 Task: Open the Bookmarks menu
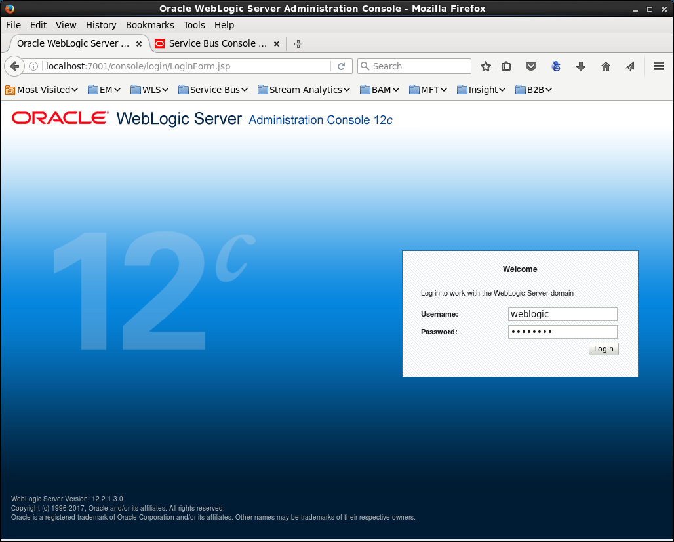click(x=150, y=25)
